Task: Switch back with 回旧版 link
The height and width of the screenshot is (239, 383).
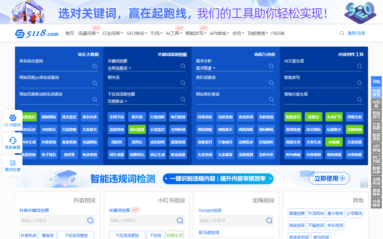Action: (277, 33)
